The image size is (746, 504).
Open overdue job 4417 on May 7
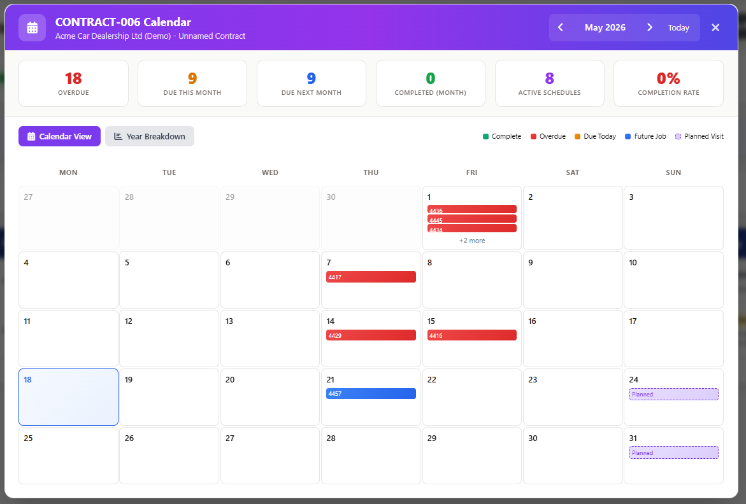[371, 277]
